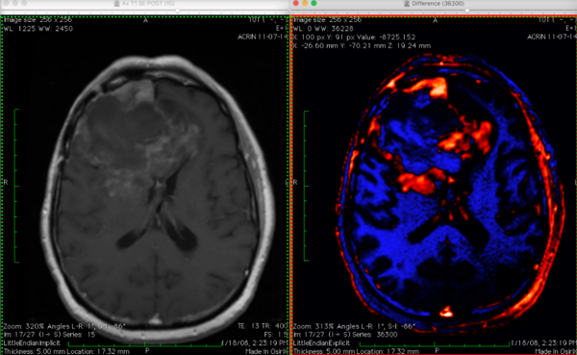Viewport: 577px width, 355px height.
Task: Click greyed zoom button on Ax T1 window
Action: pos(24,3)
